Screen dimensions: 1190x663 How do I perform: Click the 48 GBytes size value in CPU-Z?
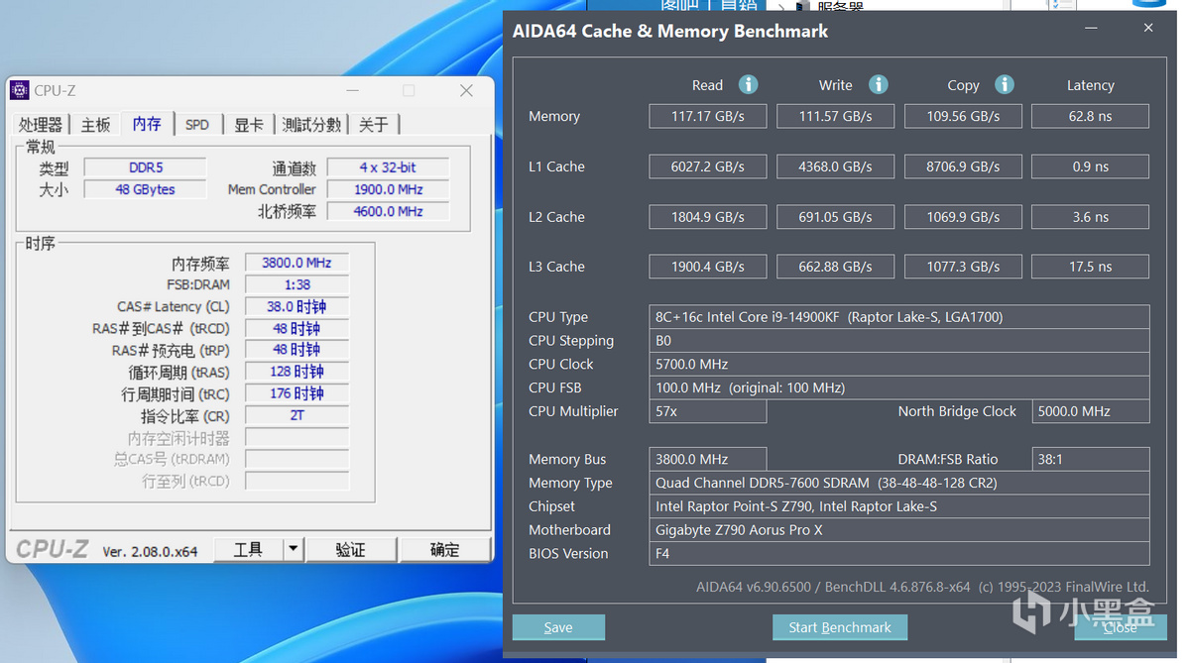coord(145,189)
